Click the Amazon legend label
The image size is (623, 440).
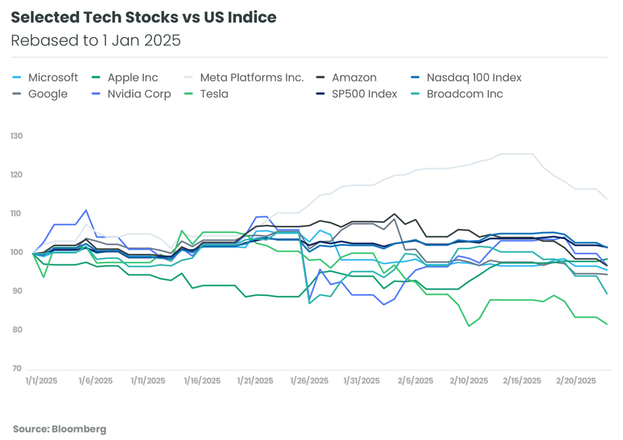pyautogui.click(x=354, y=78)
